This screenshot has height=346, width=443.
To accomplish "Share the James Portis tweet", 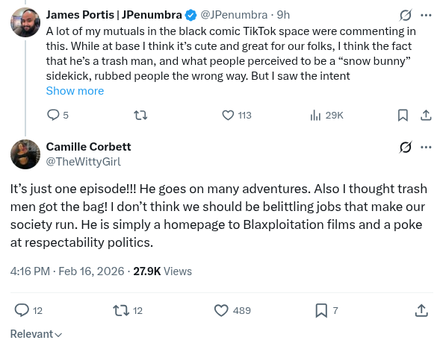I will 426,115.
